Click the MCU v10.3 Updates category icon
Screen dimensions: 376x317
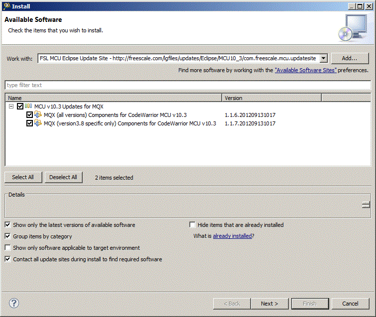[x=28, y=106]
